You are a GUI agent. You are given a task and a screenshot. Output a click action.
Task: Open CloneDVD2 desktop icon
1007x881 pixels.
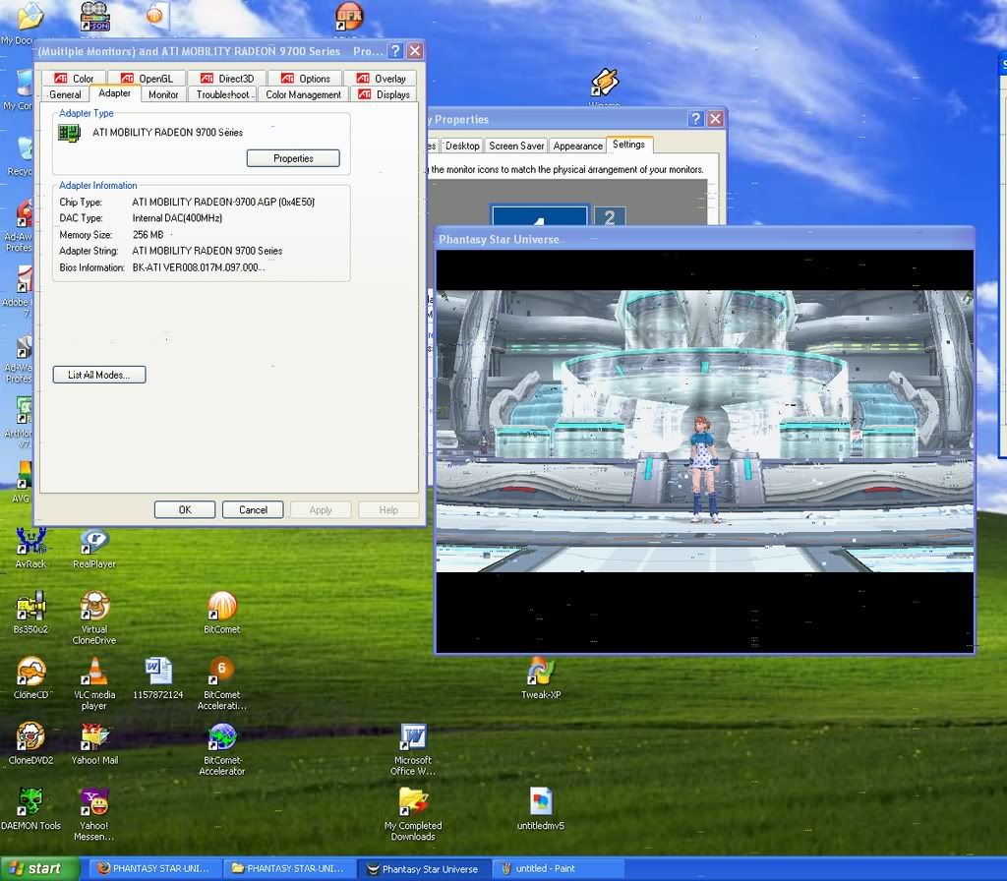(30, 743)
